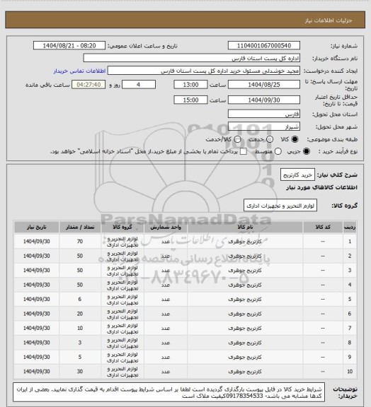This screenshot has width=371, height=407.
Task: Open the اطلاعات تماس خریدار link
Action: tap(79, 71)
